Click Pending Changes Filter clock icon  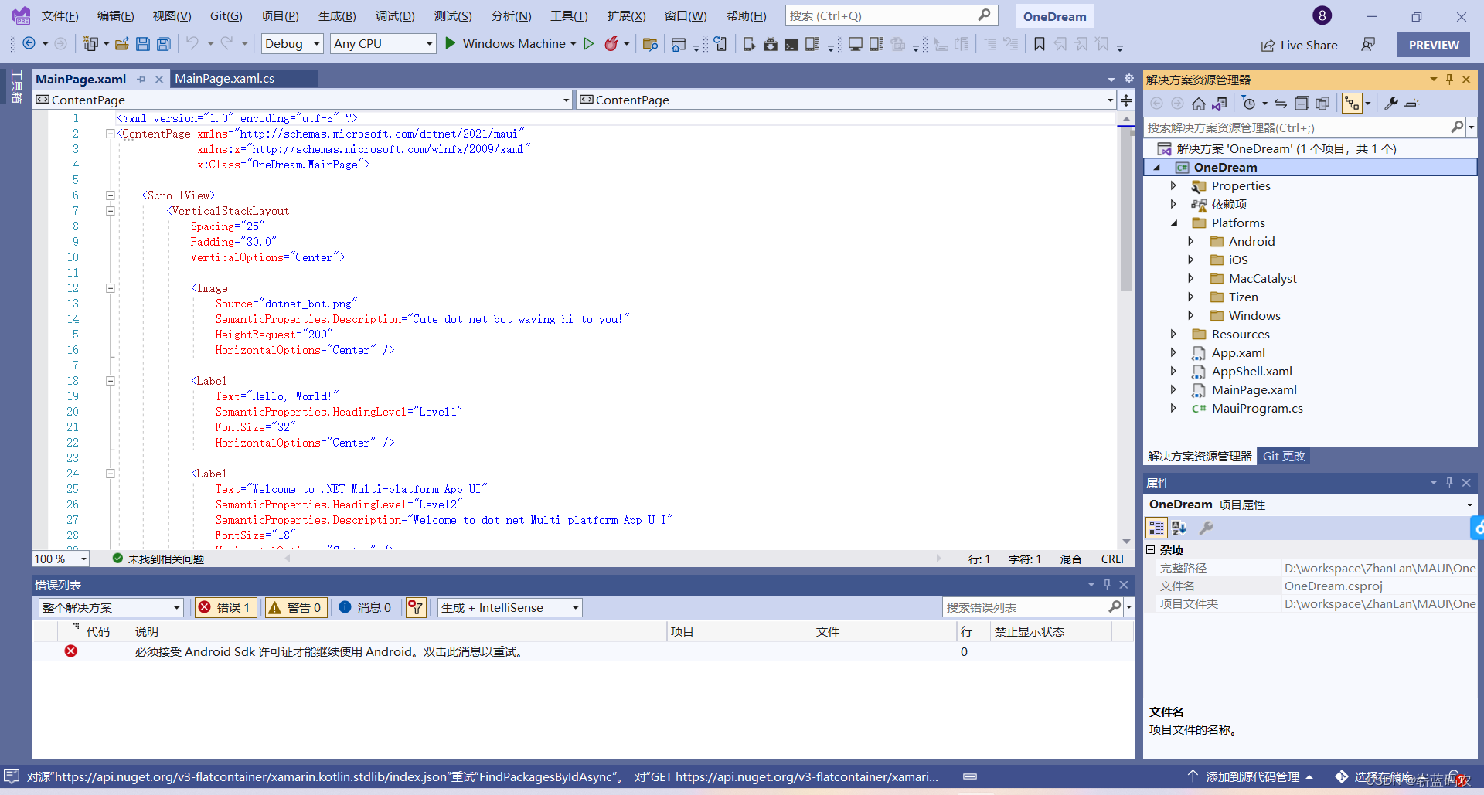pos(1249,104)
